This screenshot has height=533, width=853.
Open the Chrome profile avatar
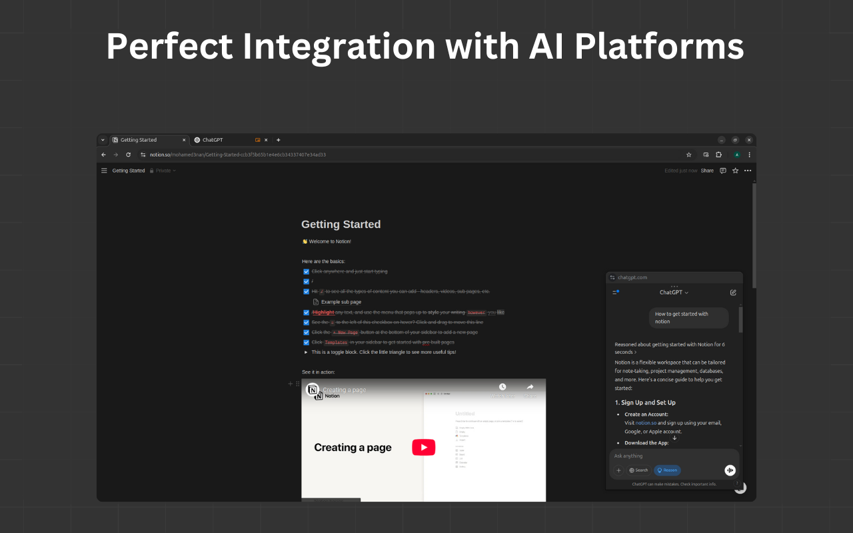click(x=737, y=155)
